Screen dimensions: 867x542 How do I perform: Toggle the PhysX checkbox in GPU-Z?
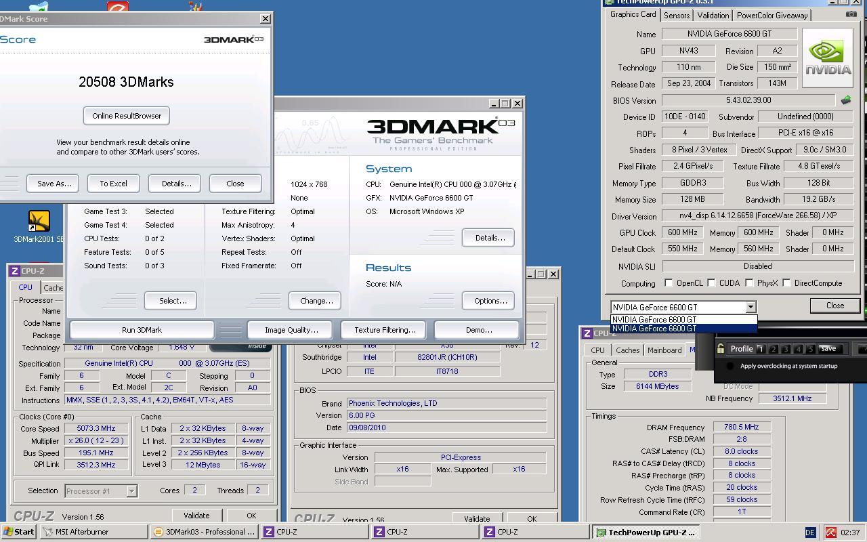point(749,283)
